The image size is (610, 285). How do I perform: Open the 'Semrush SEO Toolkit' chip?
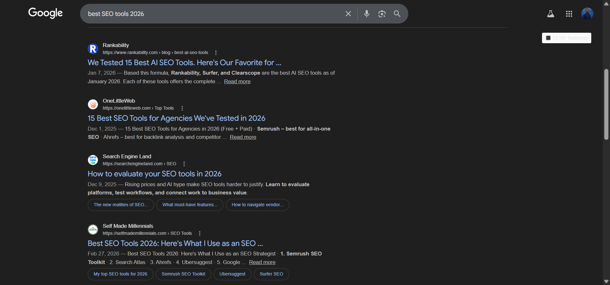[x=183, y=274]
